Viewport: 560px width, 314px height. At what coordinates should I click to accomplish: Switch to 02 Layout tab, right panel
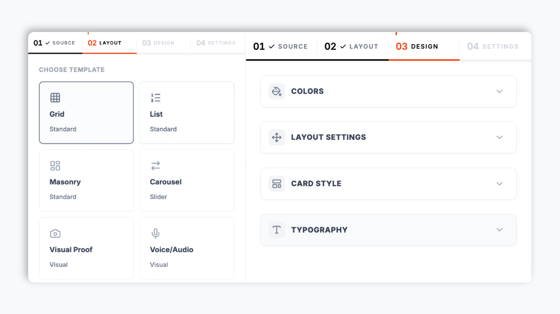(x=352, y=47)
